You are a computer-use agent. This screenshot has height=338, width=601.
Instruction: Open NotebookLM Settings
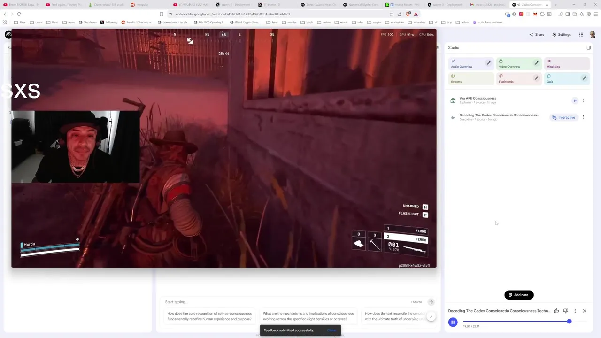click(562, 34)
